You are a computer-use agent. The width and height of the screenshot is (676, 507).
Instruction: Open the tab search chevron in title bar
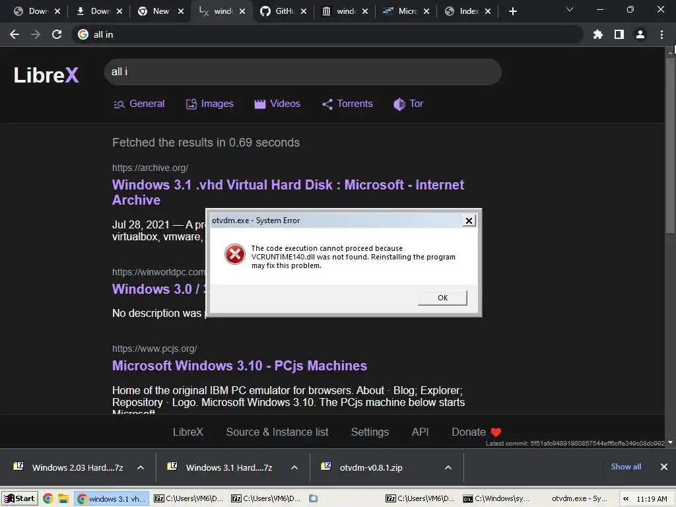click(570, 9)
